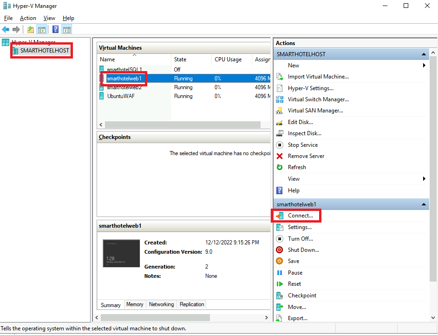Collapse the SMARTHOTELHOST actions section
This screenshot has width=438, height=335.
point(424,54)
